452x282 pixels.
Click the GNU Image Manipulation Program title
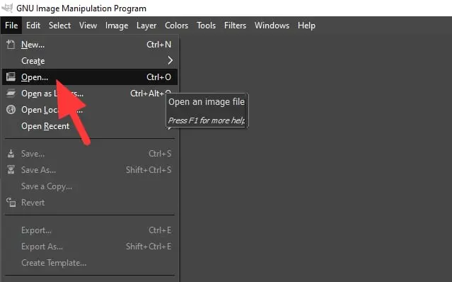point(81,9)
